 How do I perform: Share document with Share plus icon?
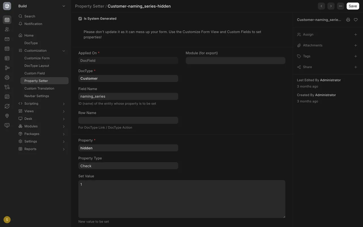click(x=356, y=67)
